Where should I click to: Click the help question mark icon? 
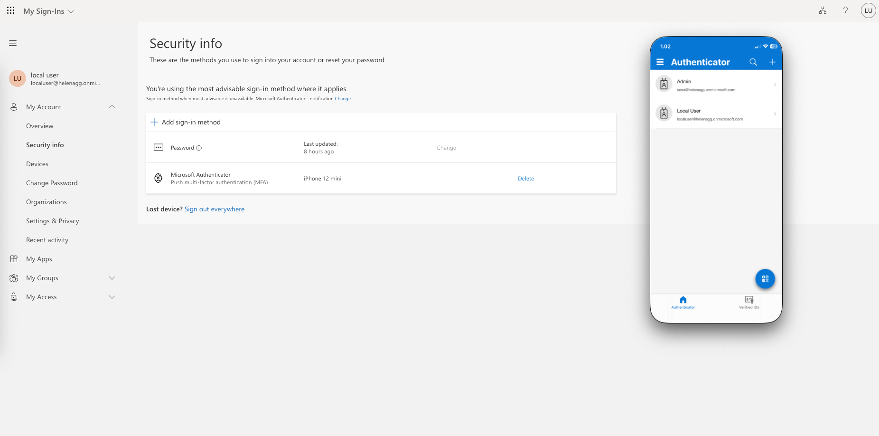pos(845,10)
